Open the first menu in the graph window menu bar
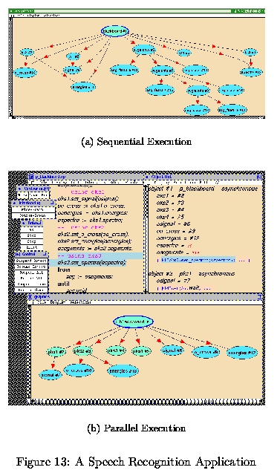The image size is (280, 473). [x=41, y=302]
